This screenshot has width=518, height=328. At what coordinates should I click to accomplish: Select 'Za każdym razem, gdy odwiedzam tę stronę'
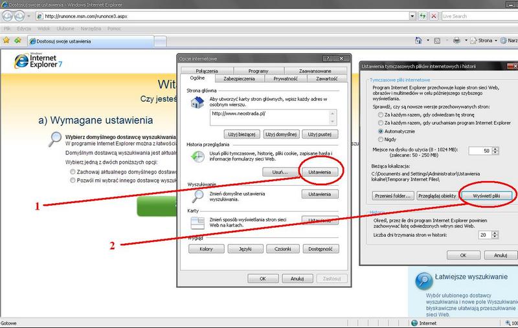click(379, 114)
